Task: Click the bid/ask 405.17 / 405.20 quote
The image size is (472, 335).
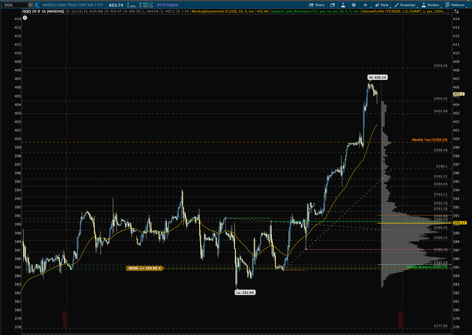Action: 147,5
